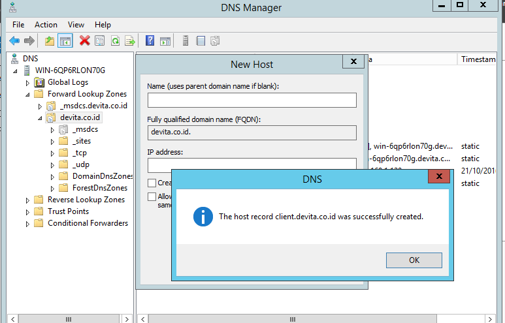Open the Properties toolbar icon
Viewport: 505px width, 323px height.
[99, 40]
